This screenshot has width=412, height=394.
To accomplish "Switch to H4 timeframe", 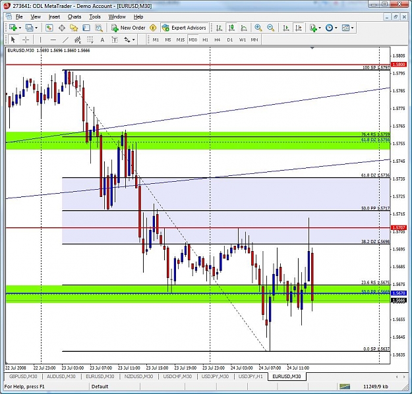I will click(218, 40).
